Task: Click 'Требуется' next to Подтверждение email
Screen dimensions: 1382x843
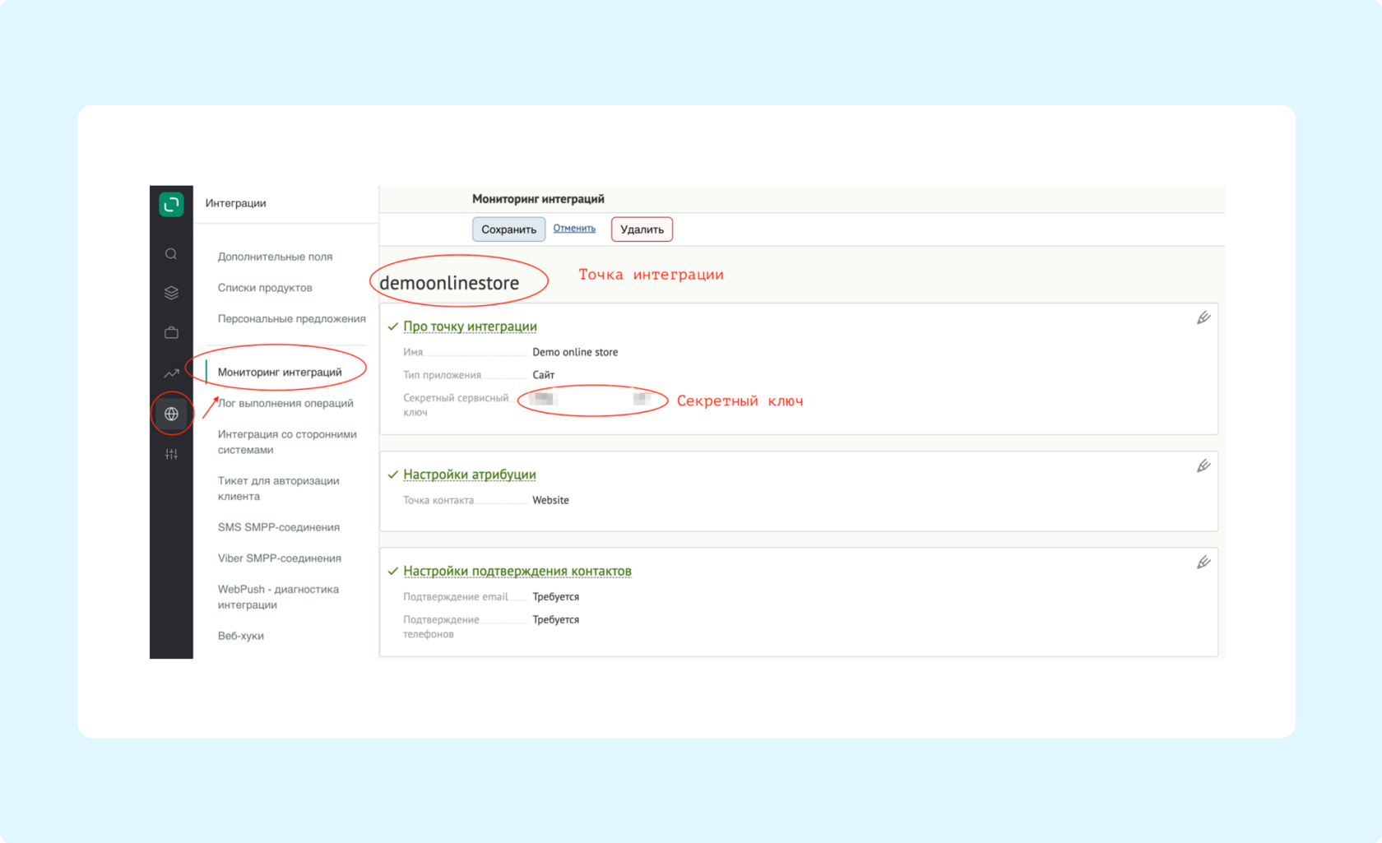Action: 555,597
